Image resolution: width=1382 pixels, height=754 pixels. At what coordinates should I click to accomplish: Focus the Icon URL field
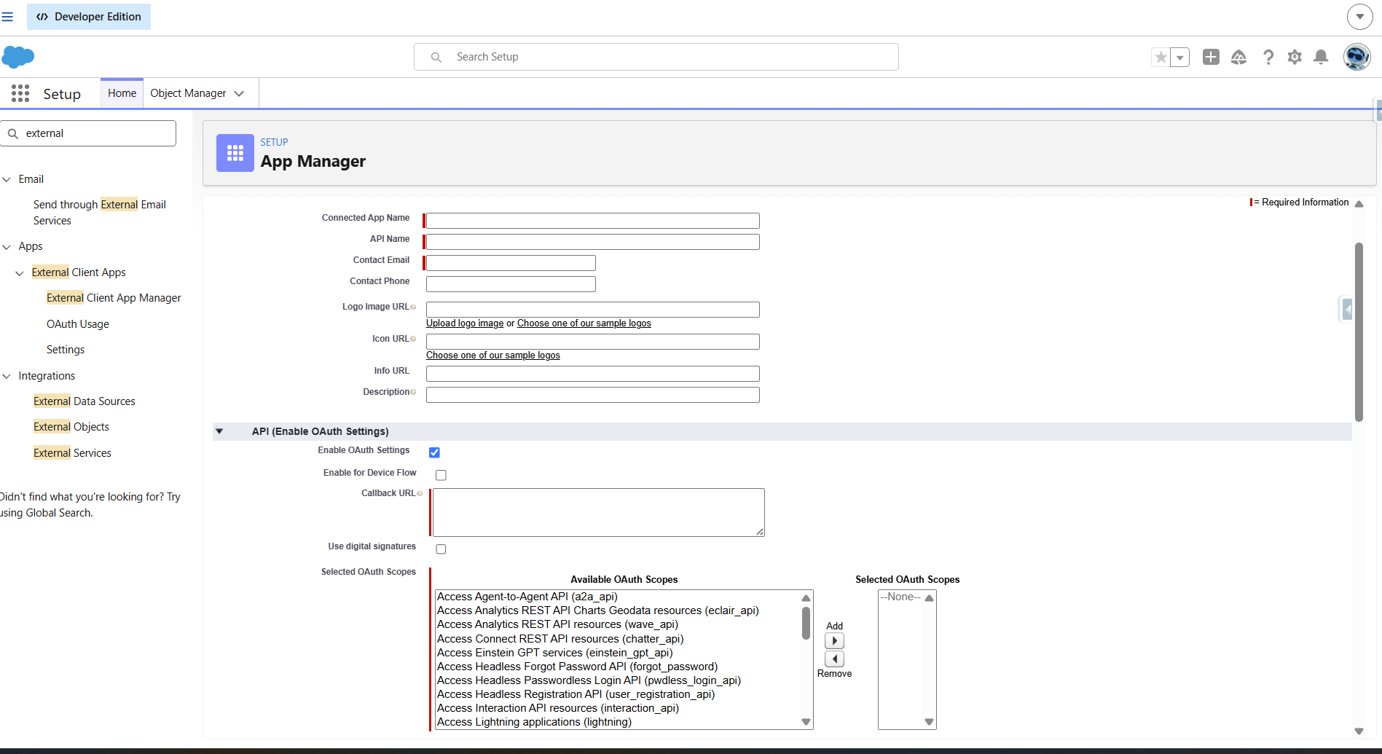coord(593,342)
